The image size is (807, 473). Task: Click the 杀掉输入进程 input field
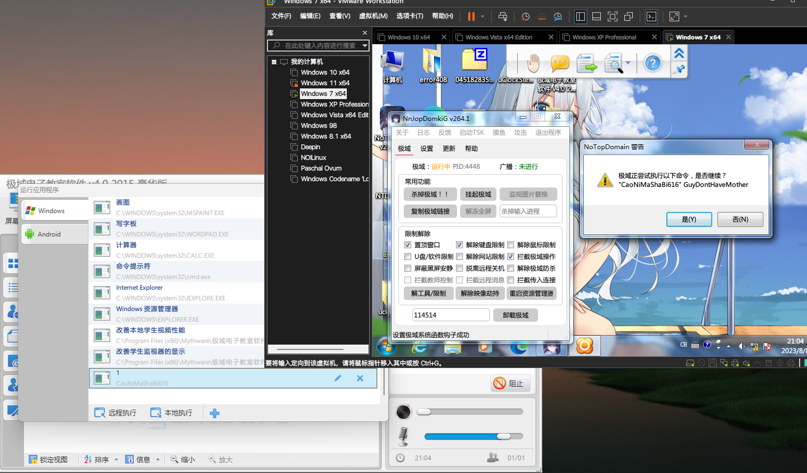[x=528, y=211]
